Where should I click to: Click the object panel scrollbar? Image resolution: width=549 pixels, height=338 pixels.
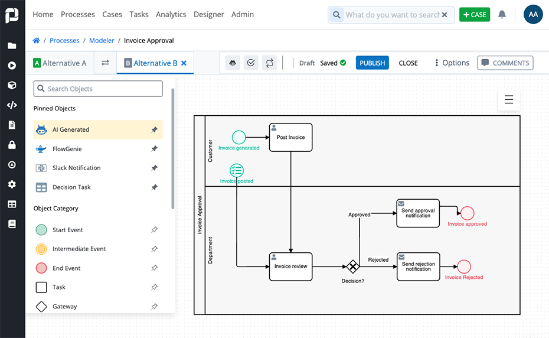pyautogui.click(x=172, y=149)
